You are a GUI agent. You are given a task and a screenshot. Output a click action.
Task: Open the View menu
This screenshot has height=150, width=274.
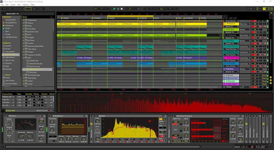(19, 5)
